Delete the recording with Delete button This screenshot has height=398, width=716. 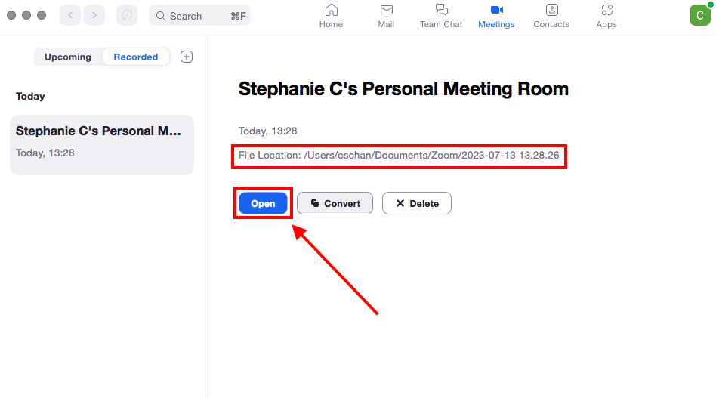tap(416, 203)
